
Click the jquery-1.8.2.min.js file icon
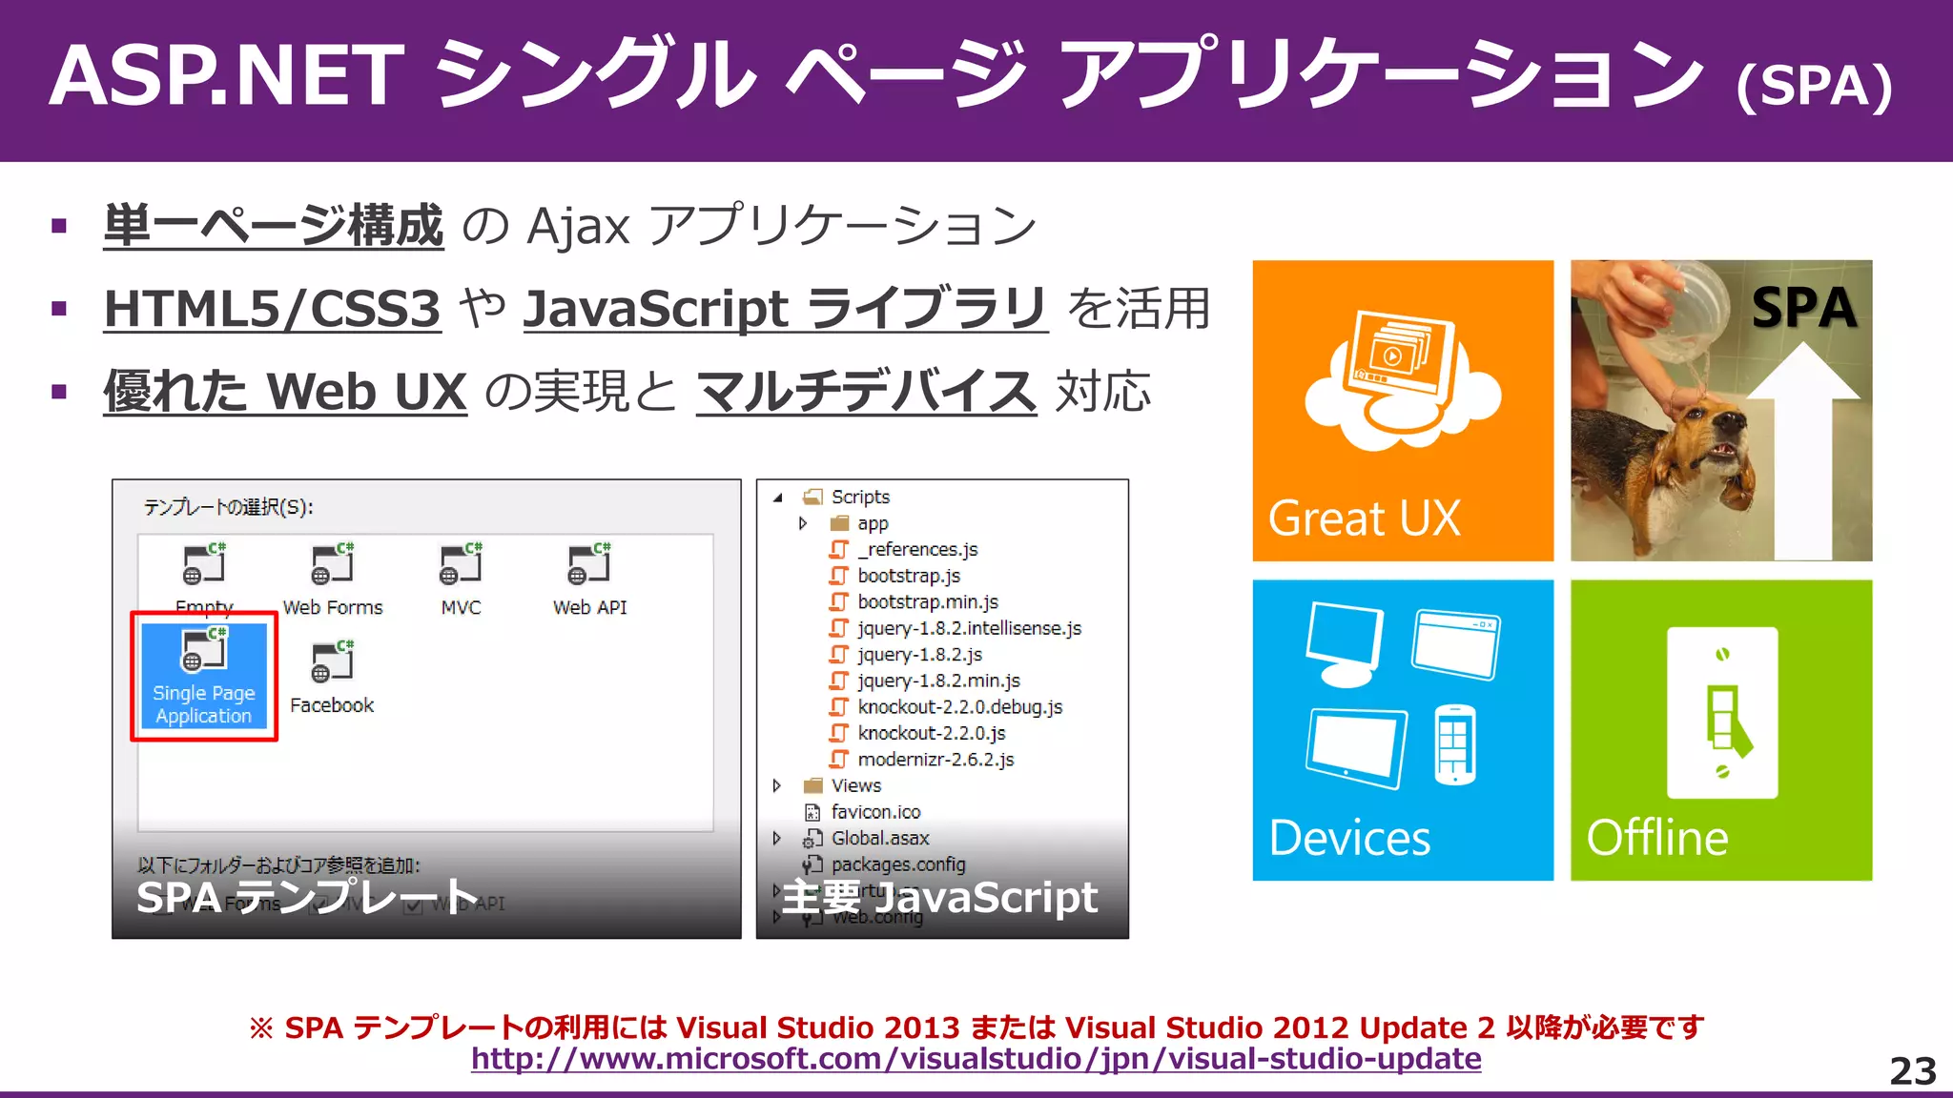click(838, 681)
